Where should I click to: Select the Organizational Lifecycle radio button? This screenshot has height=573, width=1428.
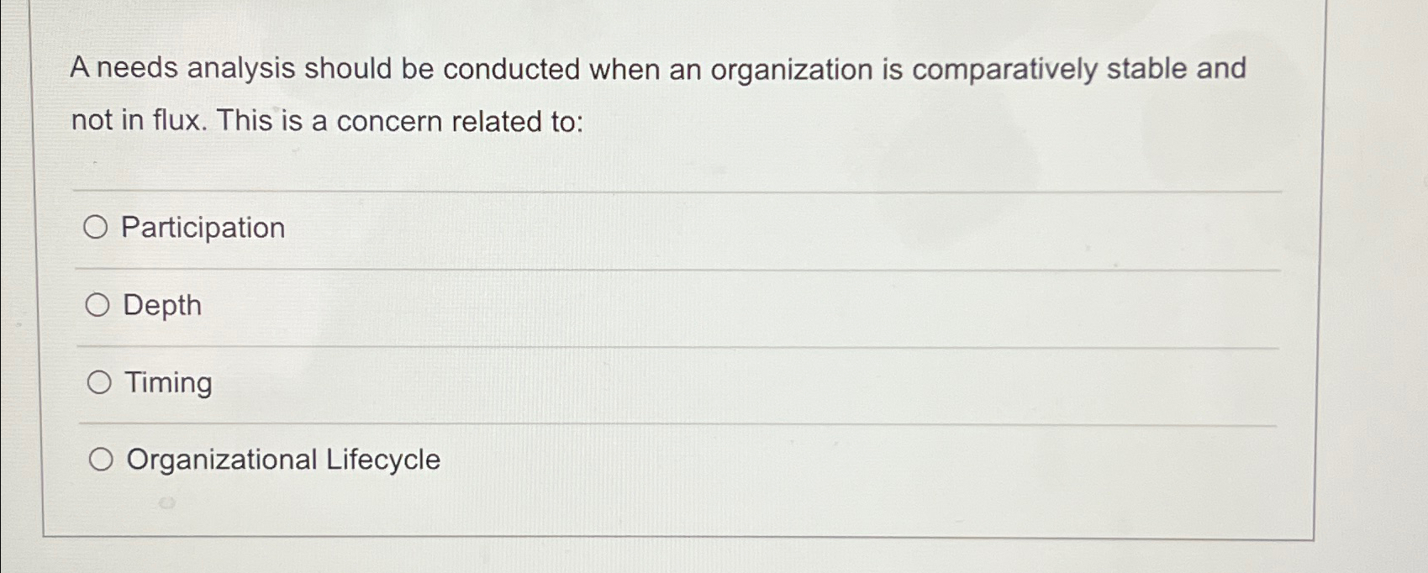[103, 459]
